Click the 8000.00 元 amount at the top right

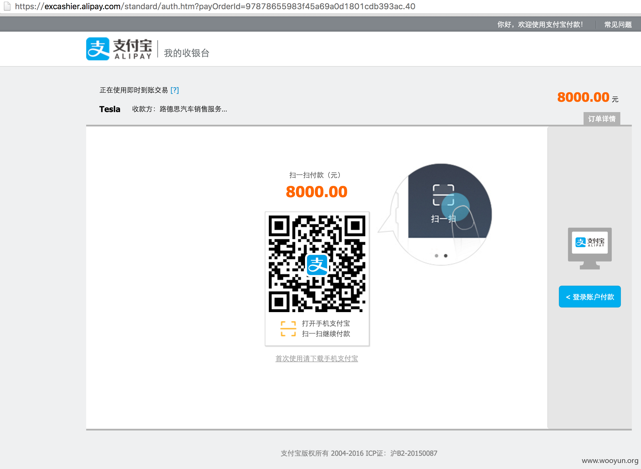(x=588, y=97)
